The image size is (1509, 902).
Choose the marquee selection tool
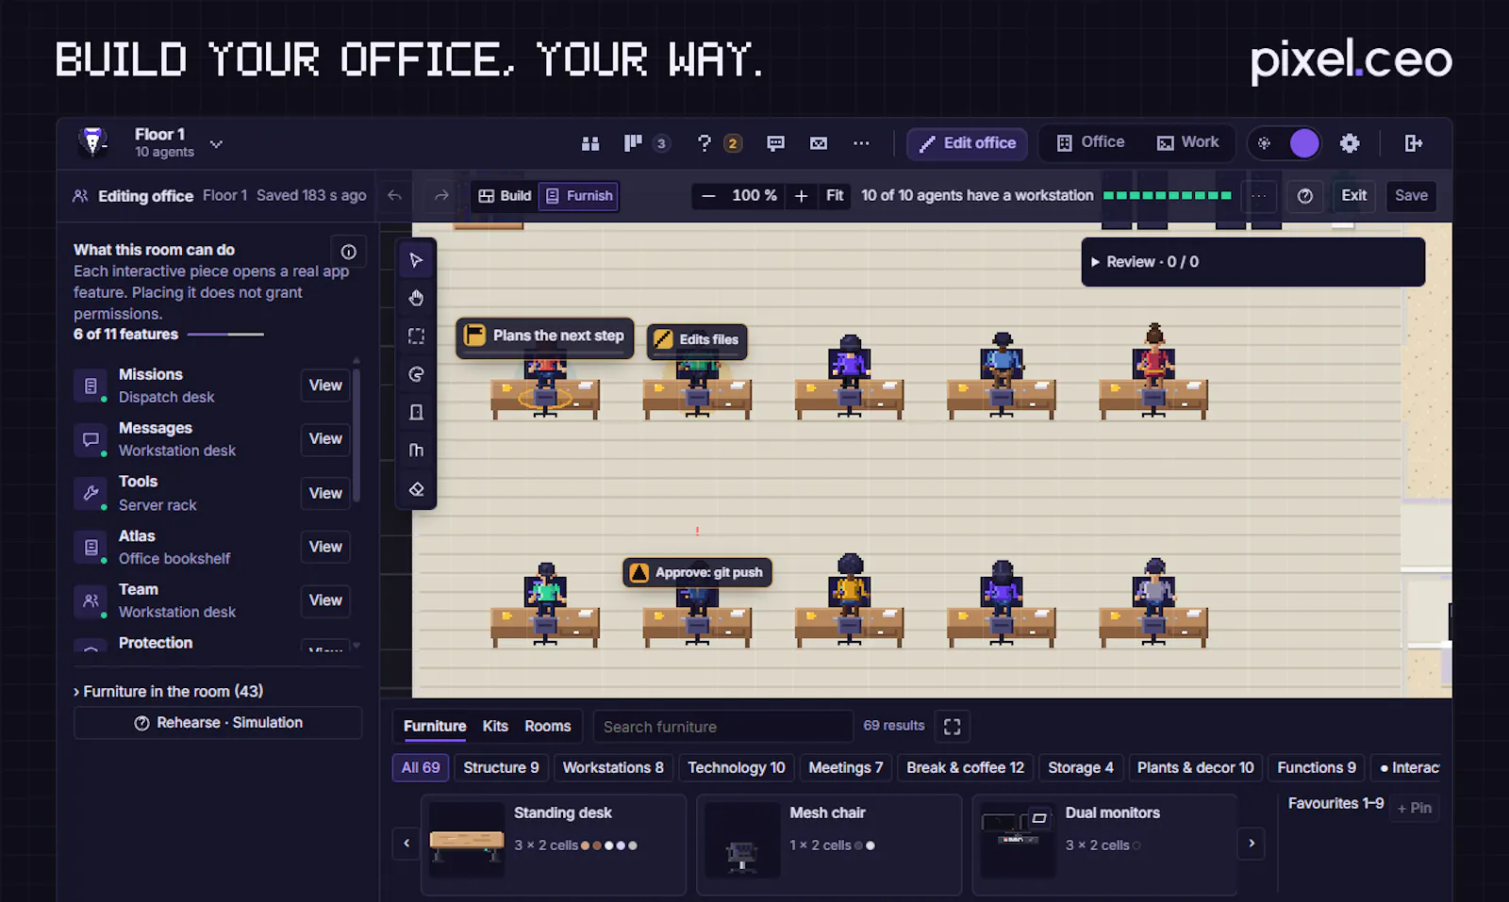416,336
